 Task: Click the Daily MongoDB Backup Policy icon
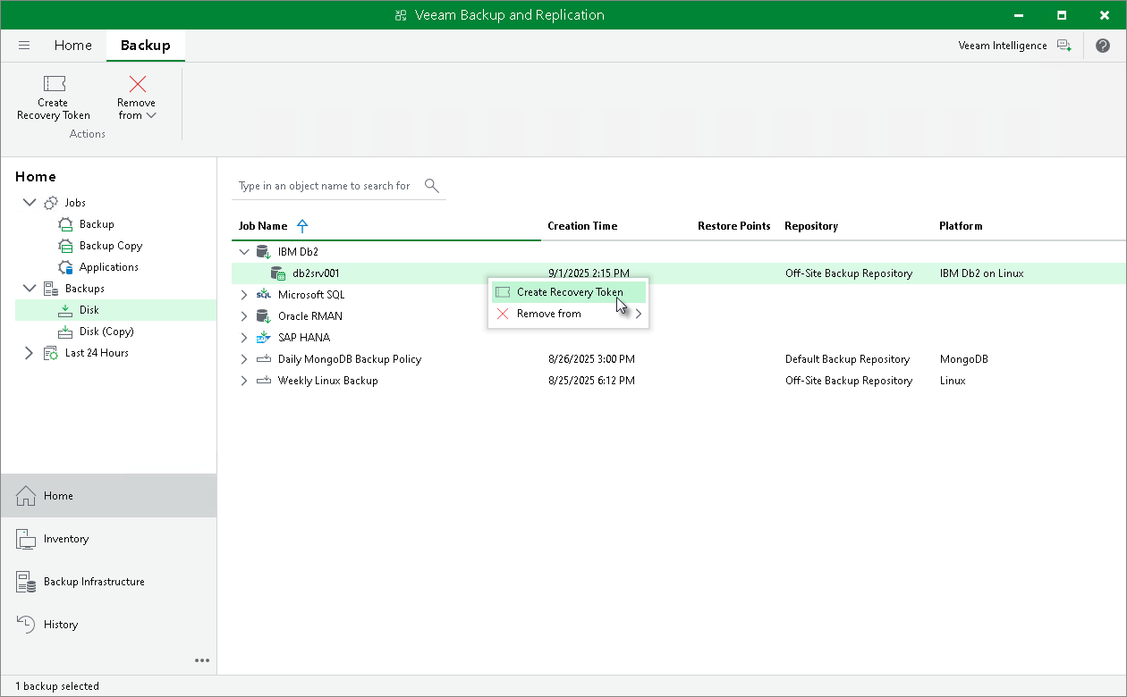264,359
